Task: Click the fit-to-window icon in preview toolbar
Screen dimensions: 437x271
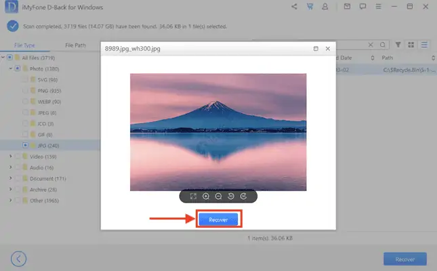Action: click(193, 196)
